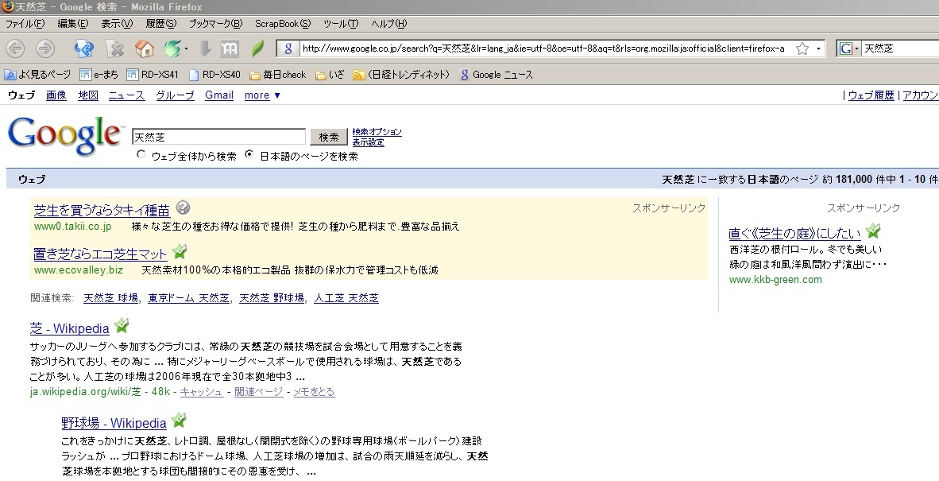The image size is (939, 481).
Task: Click the bookmark star in address bar
Action: click(x=802, y=48)
